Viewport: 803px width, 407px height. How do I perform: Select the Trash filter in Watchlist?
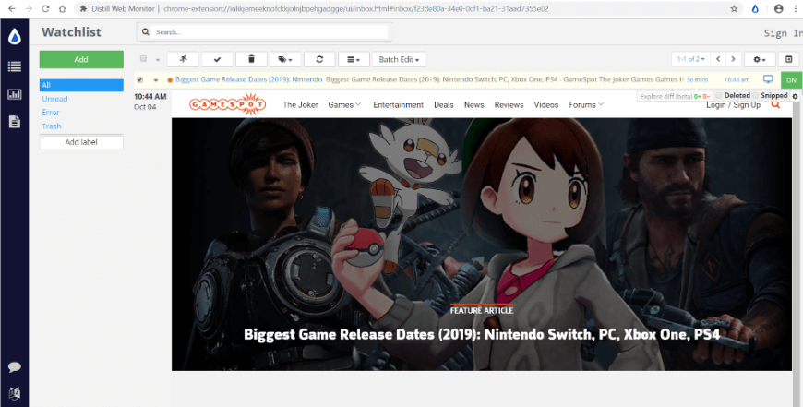click(x=52, y=126)
